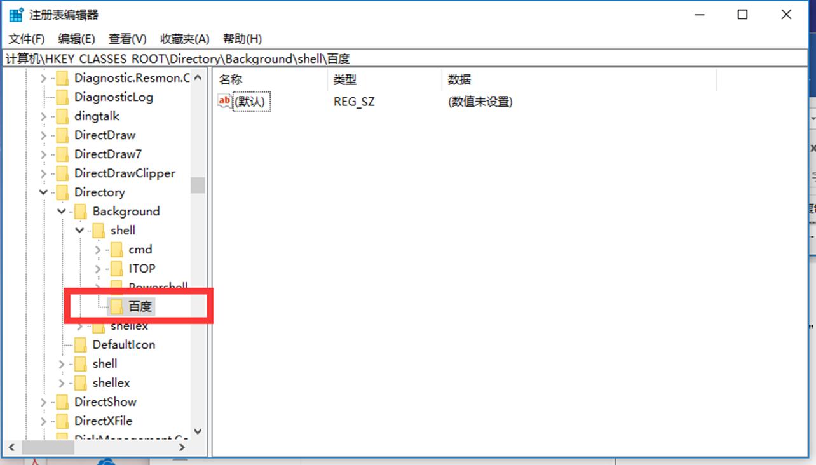This screenshot has width=816, height=465.
Task: Click the highlighted 百度 folder icon
Action: coord(118,306)
